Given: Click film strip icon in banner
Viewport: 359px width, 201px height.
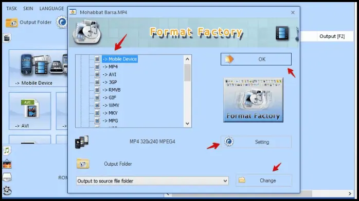Looking at the screenshot, I should point(282,33).
